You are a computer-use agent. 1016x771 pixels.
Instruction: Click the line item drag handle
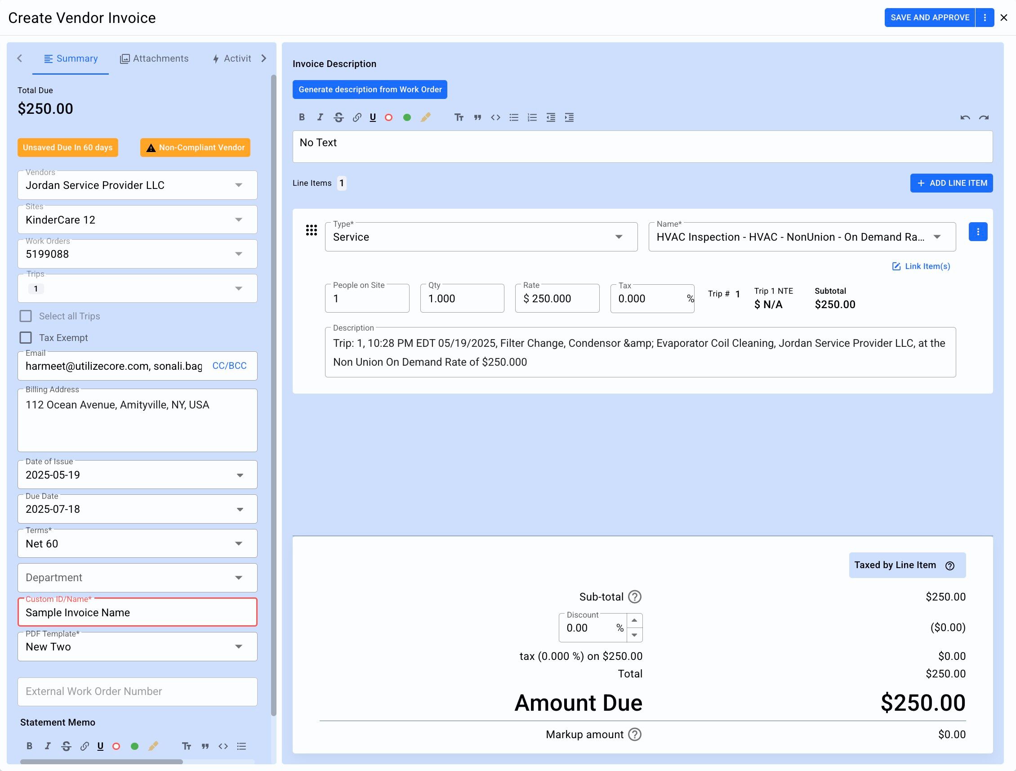tap(312, 230)
